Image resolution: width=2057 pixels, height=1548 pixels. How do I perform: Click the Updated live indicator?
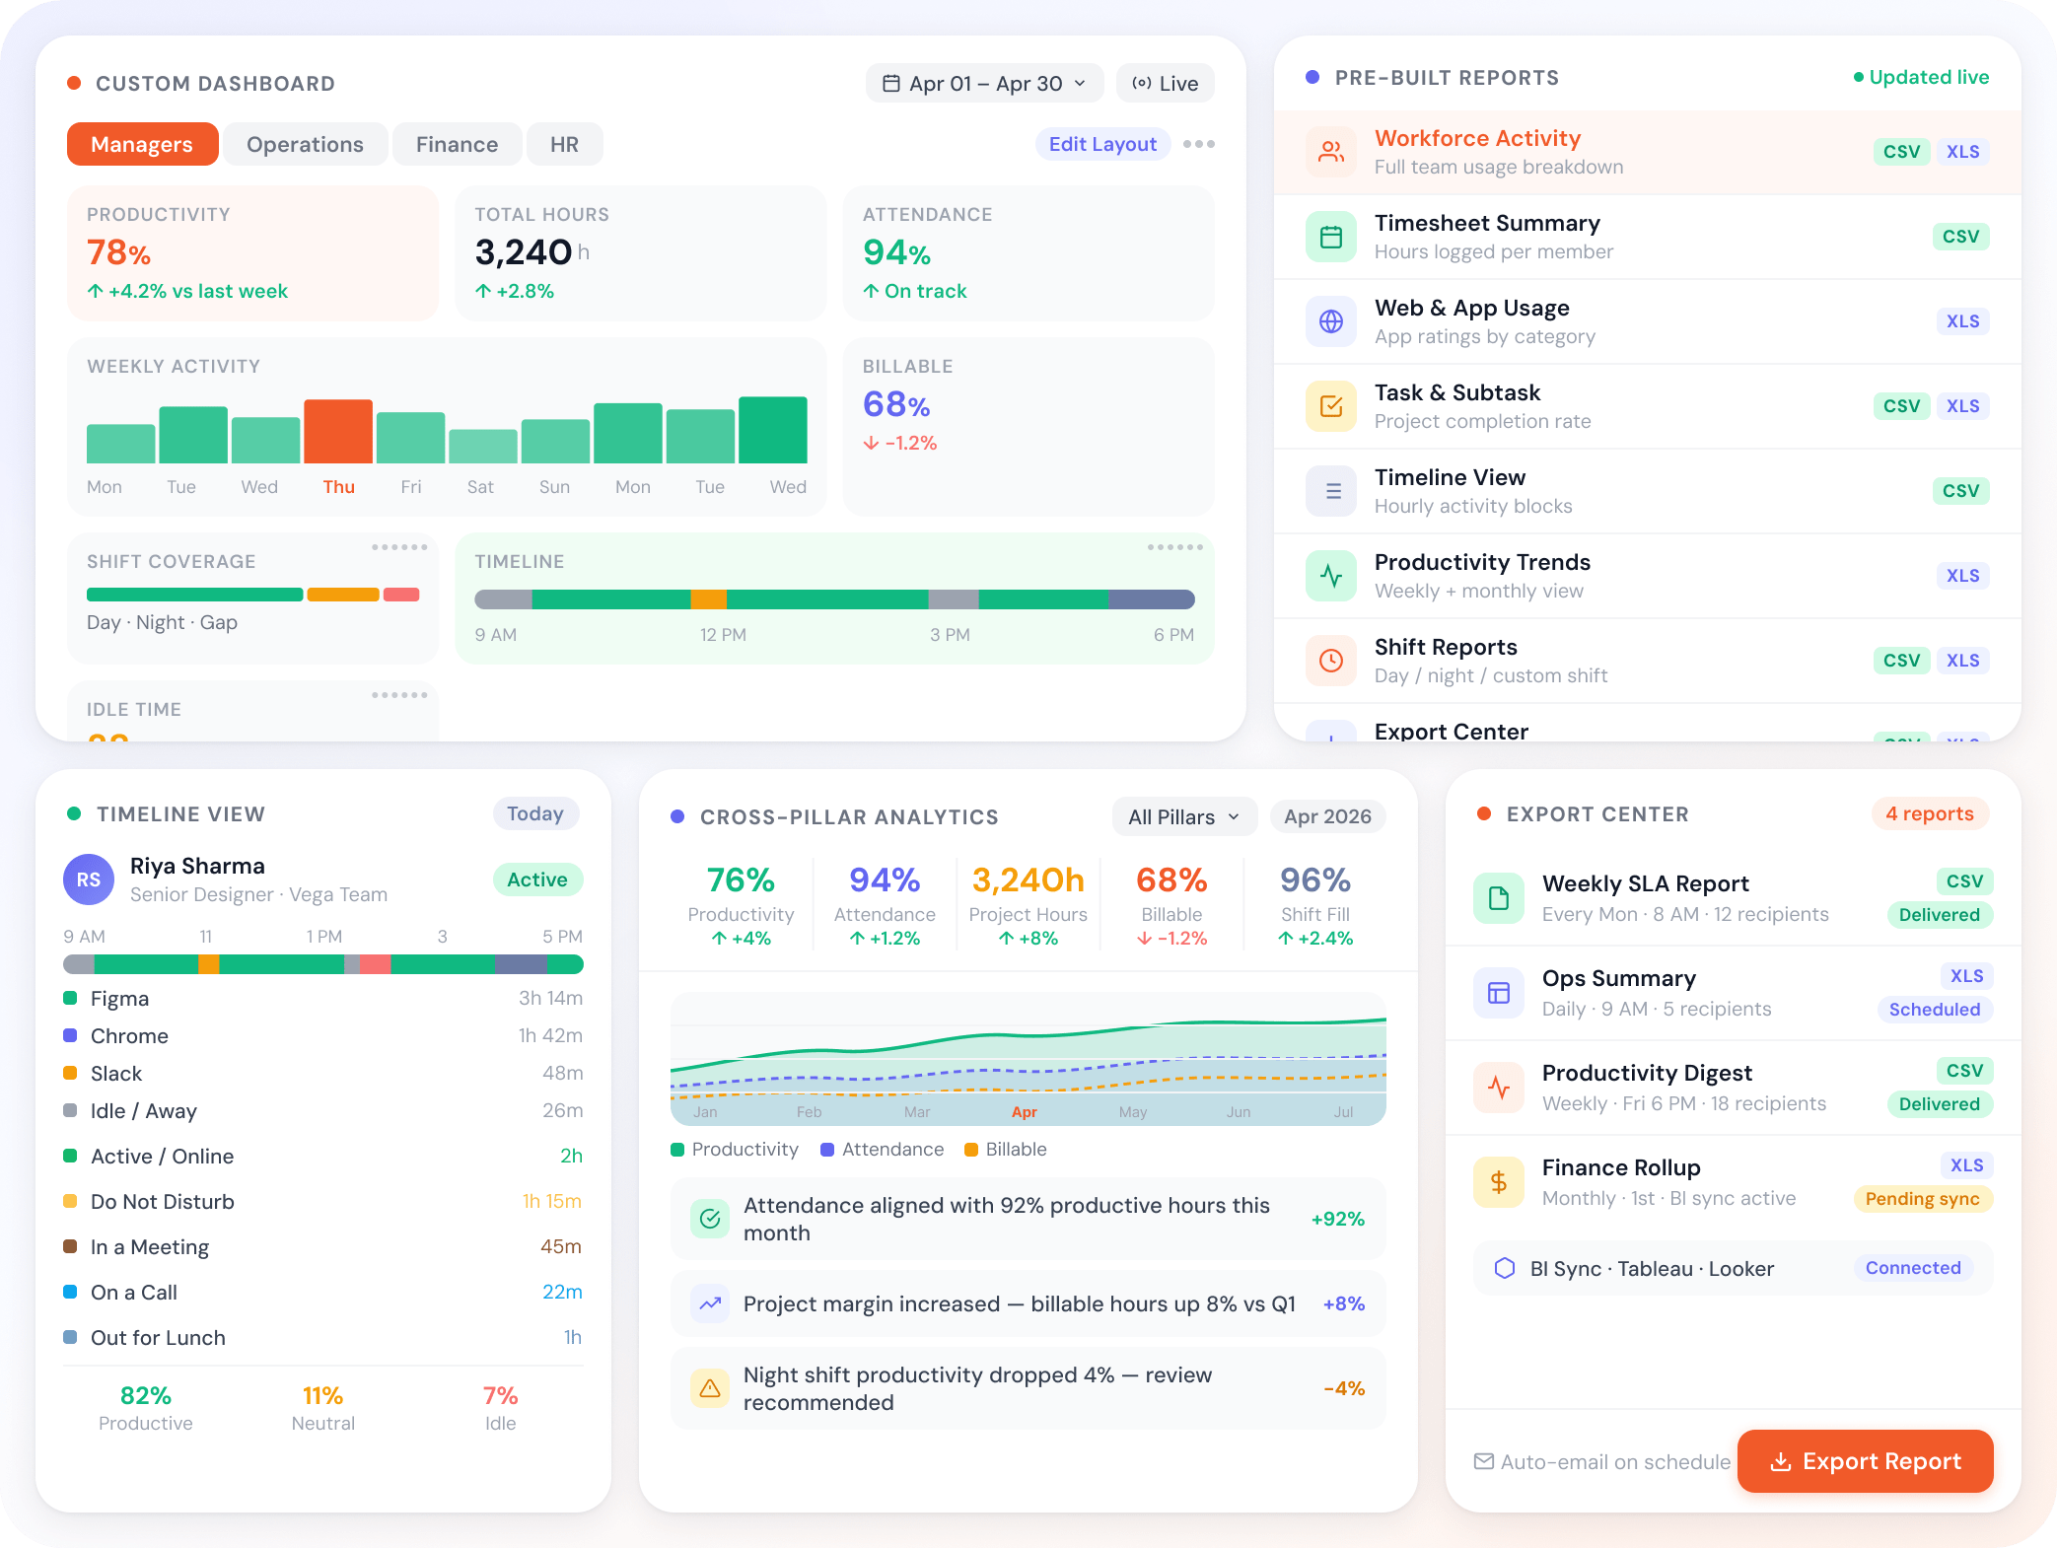(x=1921, y=77)
